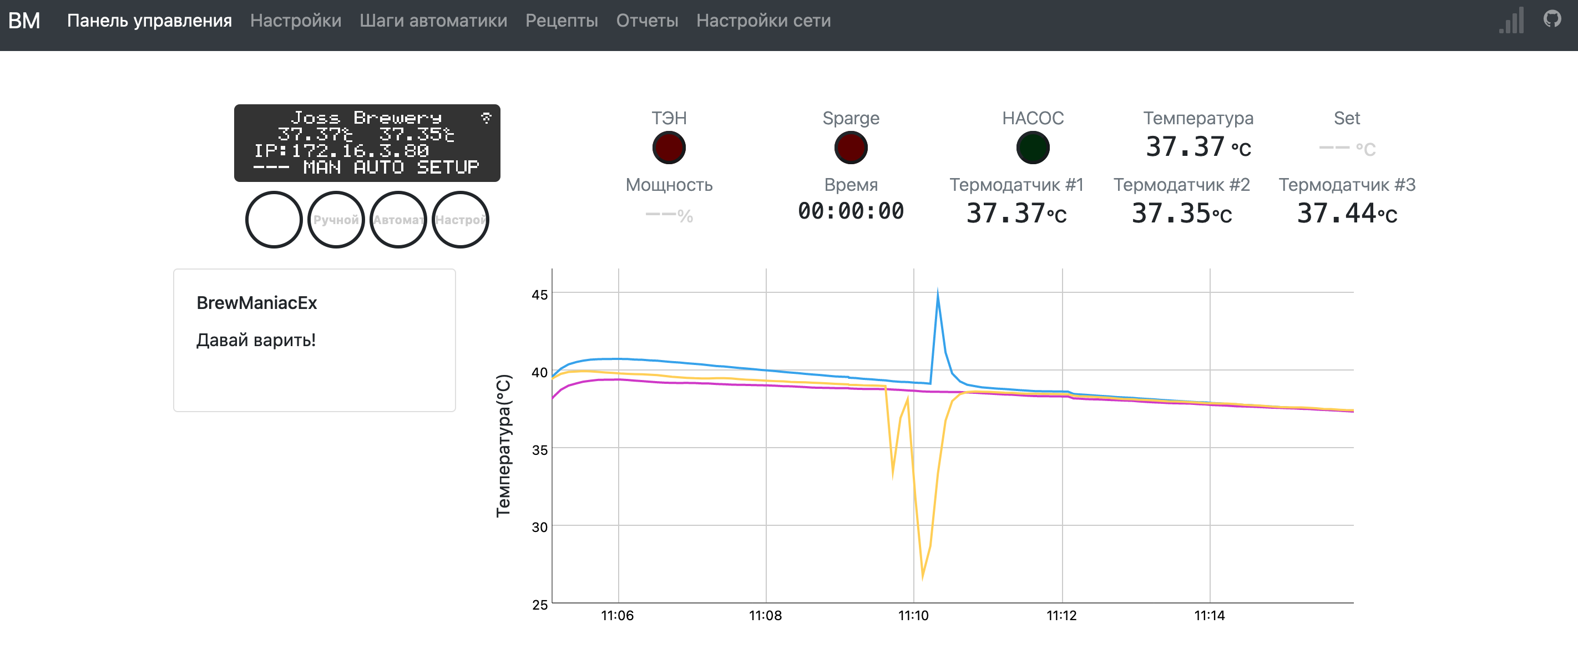Click the ТЭН heater indicator lamp
The image size is (1578, 649).
[x=669, y=148]
